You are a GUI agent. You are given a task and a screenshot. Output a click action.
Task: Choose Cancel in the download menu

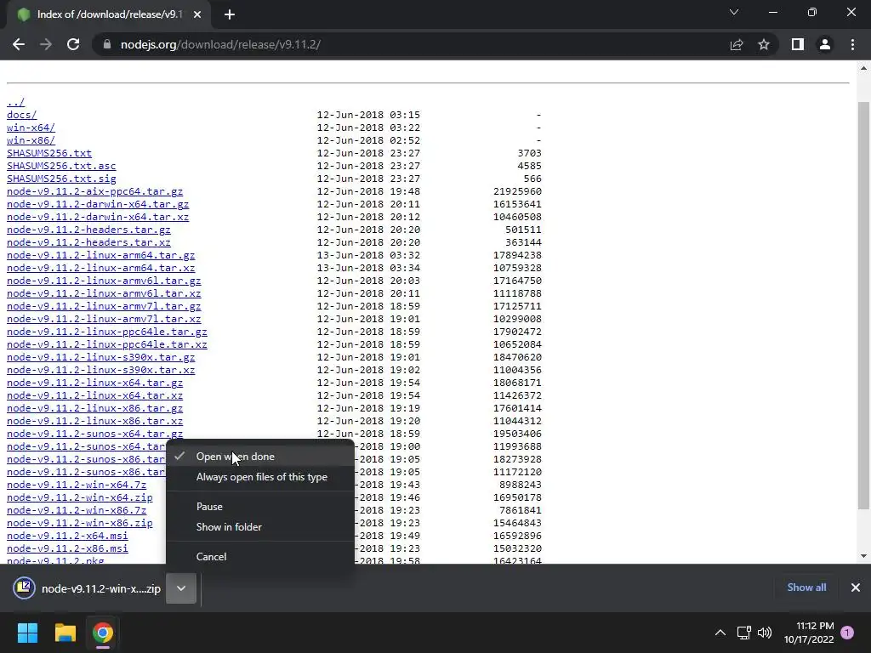point(260,556)
